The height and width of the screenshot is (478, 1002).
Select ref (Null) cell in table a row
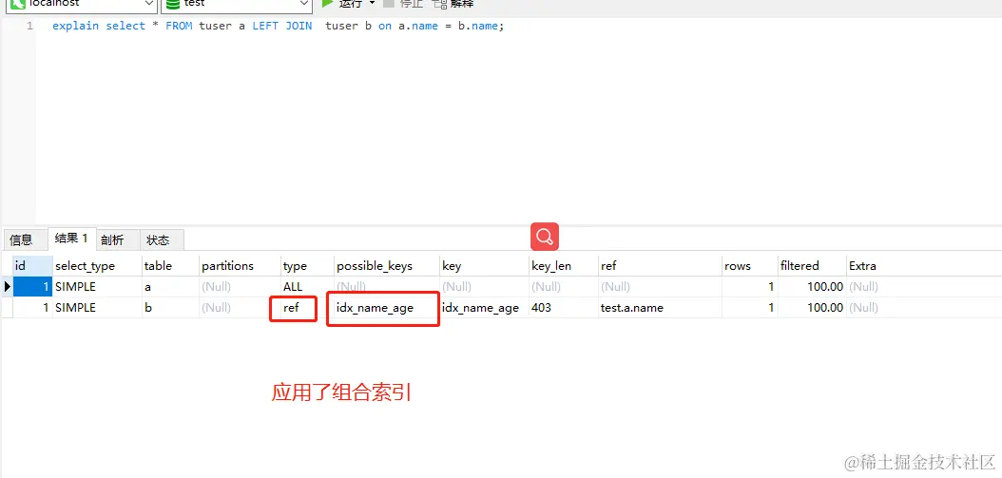(660, 287)
